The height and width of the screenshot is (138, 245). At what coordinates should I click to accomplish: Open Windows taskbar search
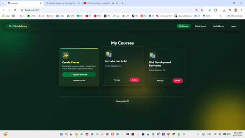pos(66,134)
